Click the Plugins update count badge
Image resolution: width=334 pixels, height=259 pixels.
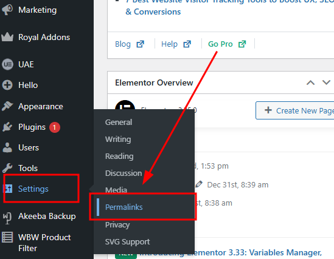tap(55, 127)
